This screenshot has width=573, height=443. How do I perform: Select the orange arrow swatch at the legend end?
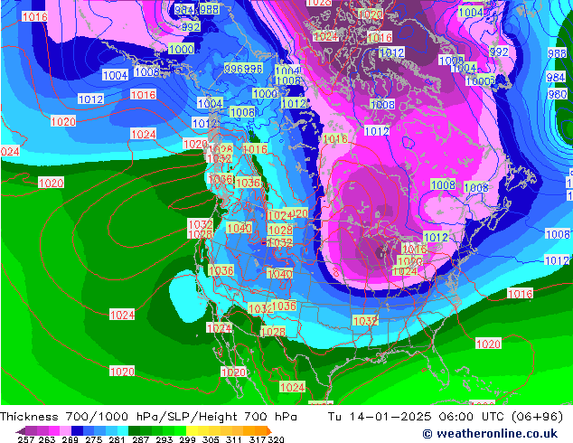tap(269, 430)
